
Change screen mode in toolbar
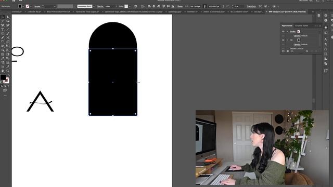pos(5,90)
